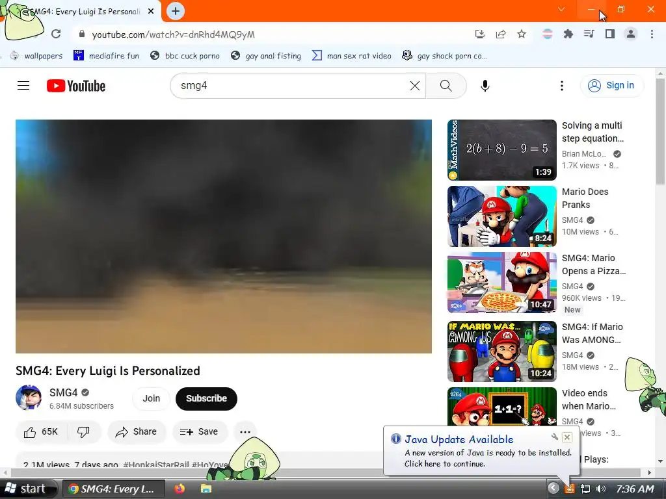Switch to the SMG4 Every Luigi tab
This screenshot has height=499, width=666.
pos(81,12)
